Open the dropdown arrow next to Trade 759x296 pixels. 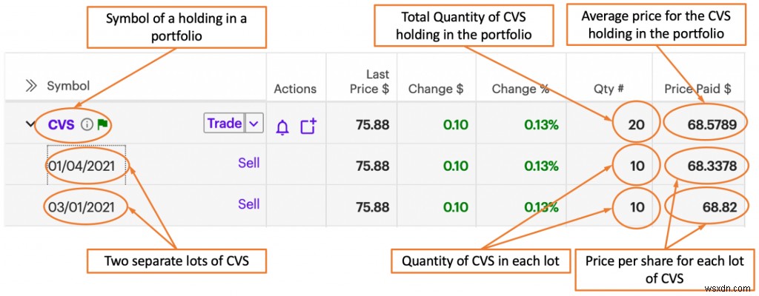coord(254,124)
